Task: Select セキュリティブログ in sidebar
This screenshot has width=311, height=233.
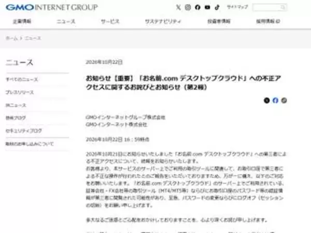Action: [24, 131]
